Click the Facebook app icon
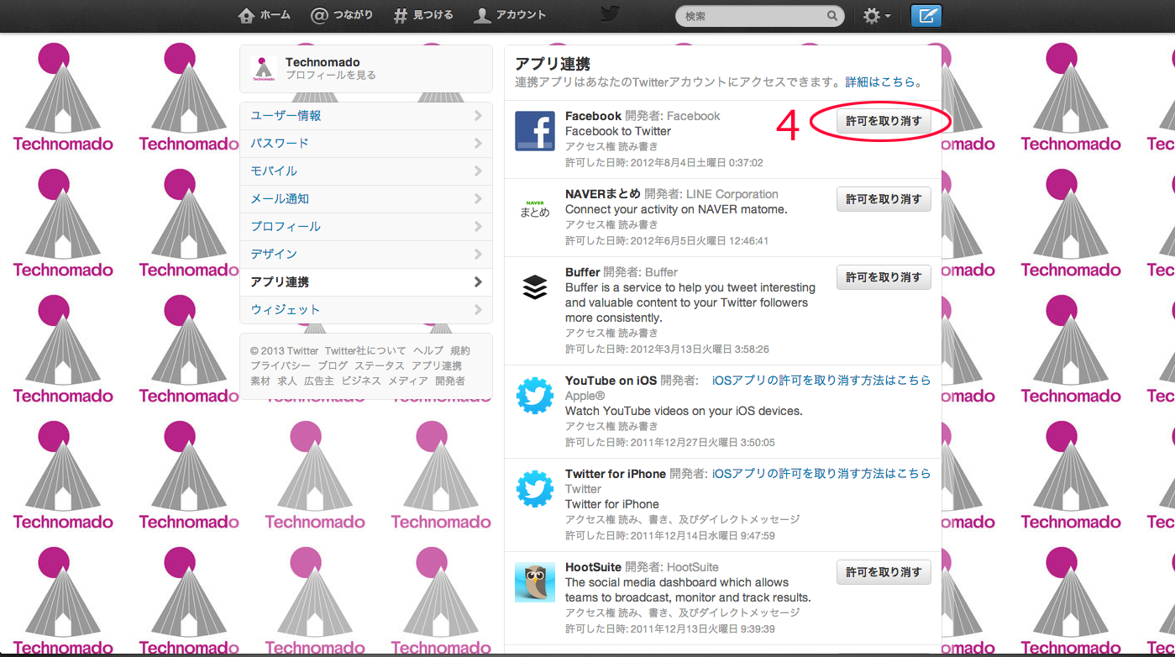The width and height of the screenshot is (1175, 657). (535, 131)
